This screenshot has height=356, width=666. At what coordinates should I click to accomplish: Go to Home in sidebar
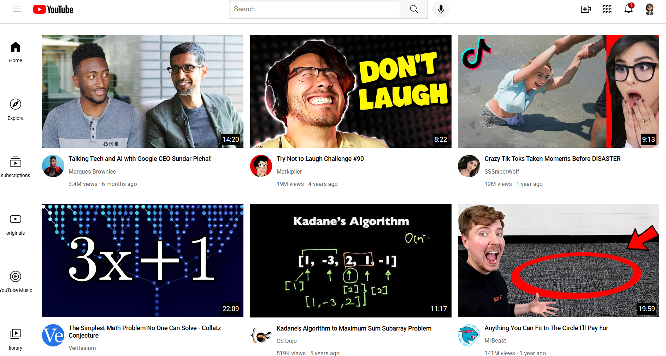pyautogui.click(x=16, y=52)
